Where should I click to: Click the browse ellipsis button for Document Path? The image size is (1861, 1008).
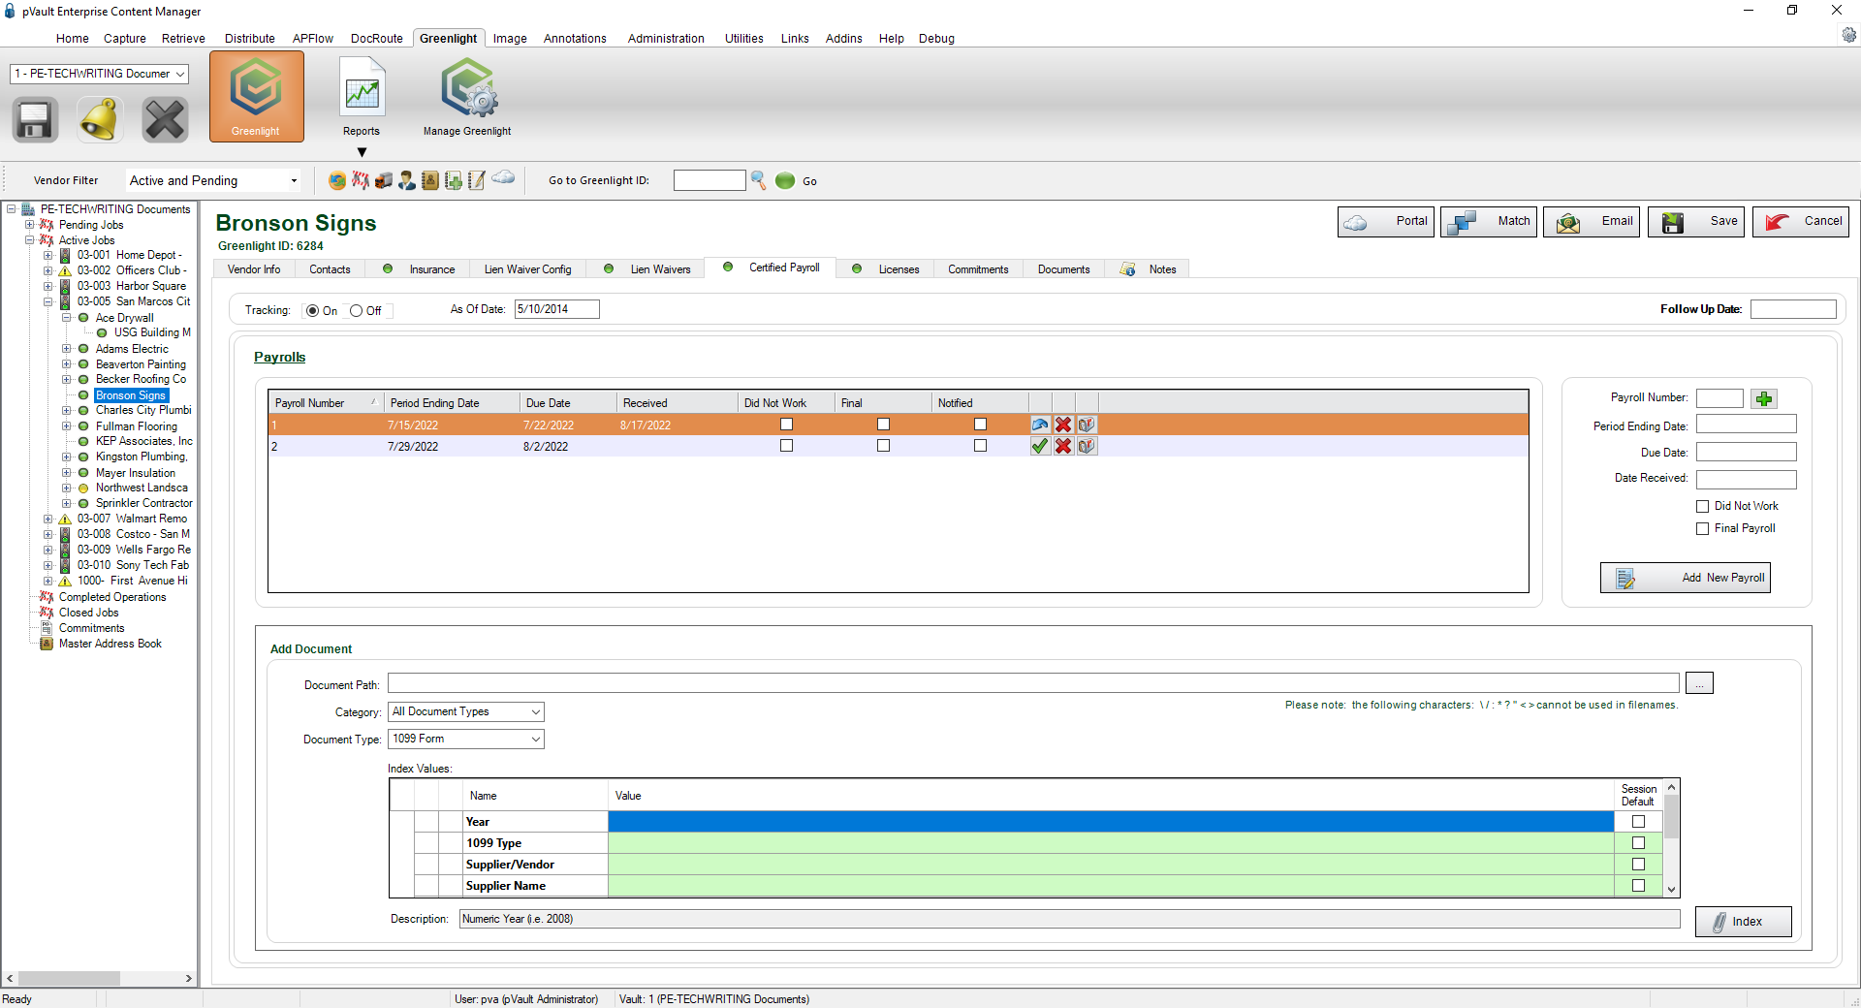coord(1699,683)
